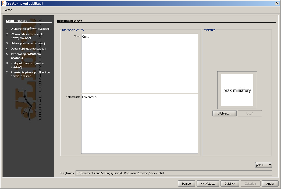281x189 pixels.
Task: Click the Miniatura group label
Action: tap(210, 30)
